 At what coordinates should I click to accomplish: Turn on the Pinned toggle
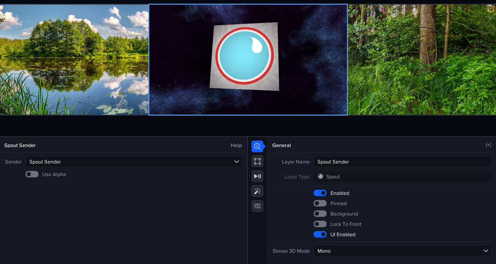click(320, 204)
